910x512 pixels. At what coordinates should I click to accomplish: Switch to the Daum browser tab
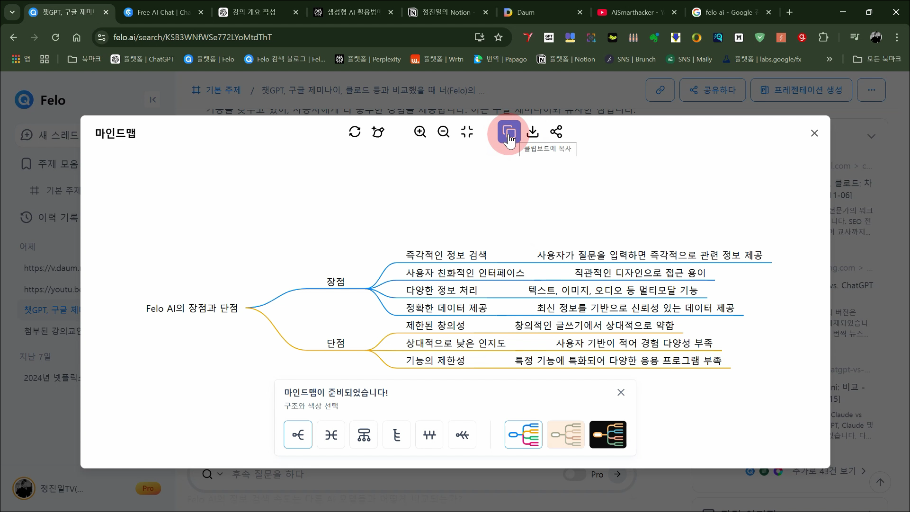526,12
